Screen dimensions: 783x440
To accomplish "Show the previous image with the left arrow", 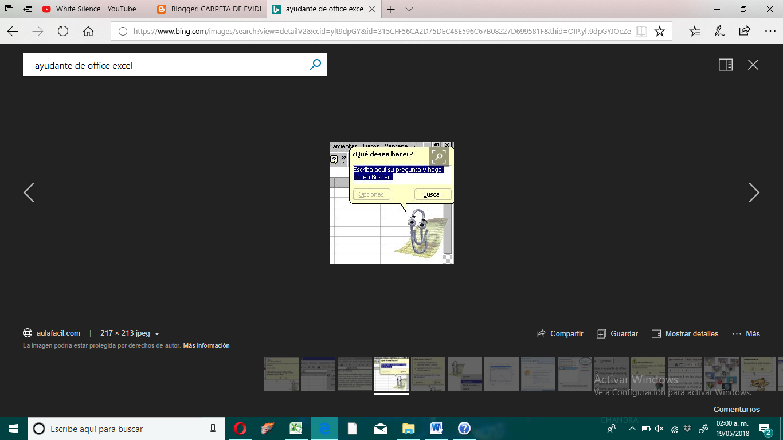I will (29, 192).
